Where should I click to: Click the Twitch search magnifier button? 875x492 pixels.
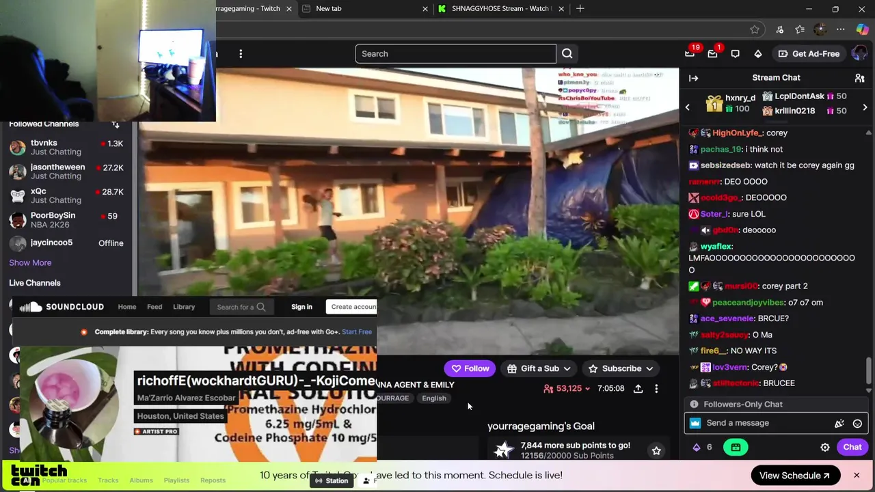point(567,53)
